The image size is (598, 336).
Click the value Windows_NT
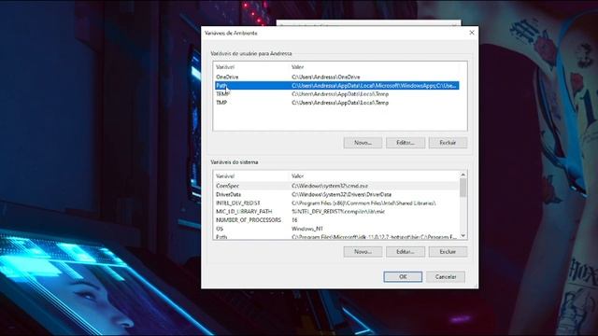tap(307, 229)
